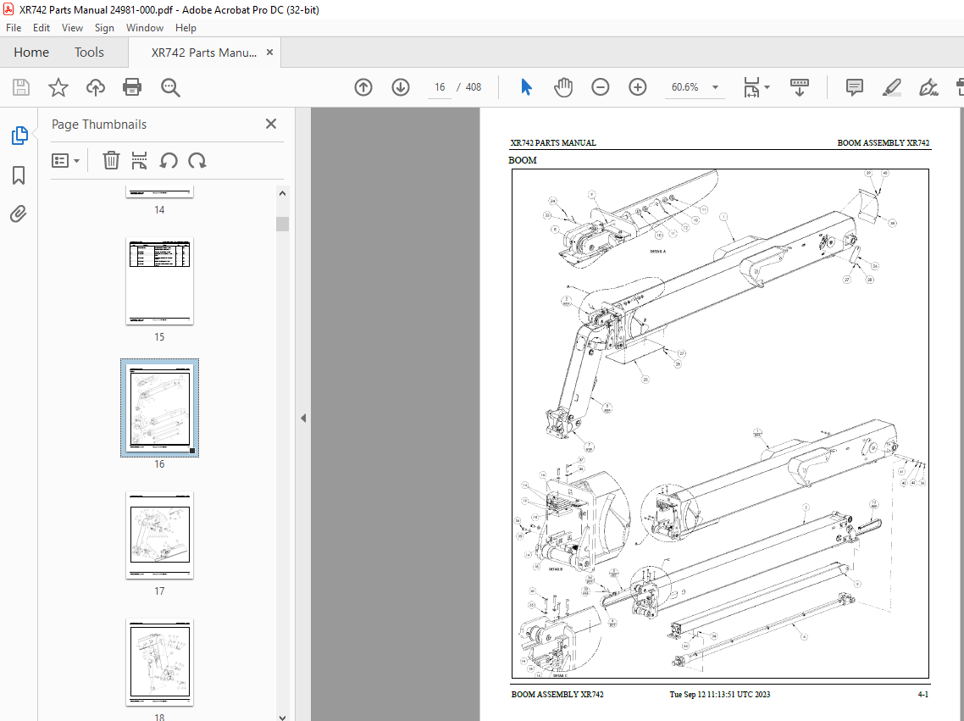Click the page number field
The height and width of the screenshot is (721, 964).
pos(440,87)
